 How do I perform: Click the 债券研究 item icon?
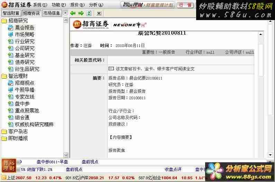(x=10, y=62)
